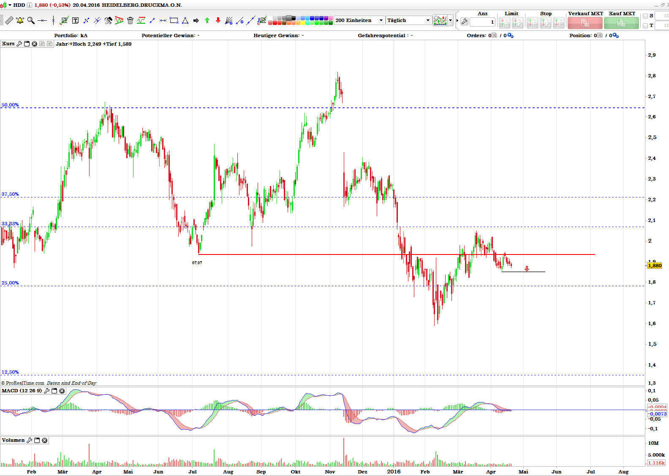Click the 25,00% retracement label

10,283
